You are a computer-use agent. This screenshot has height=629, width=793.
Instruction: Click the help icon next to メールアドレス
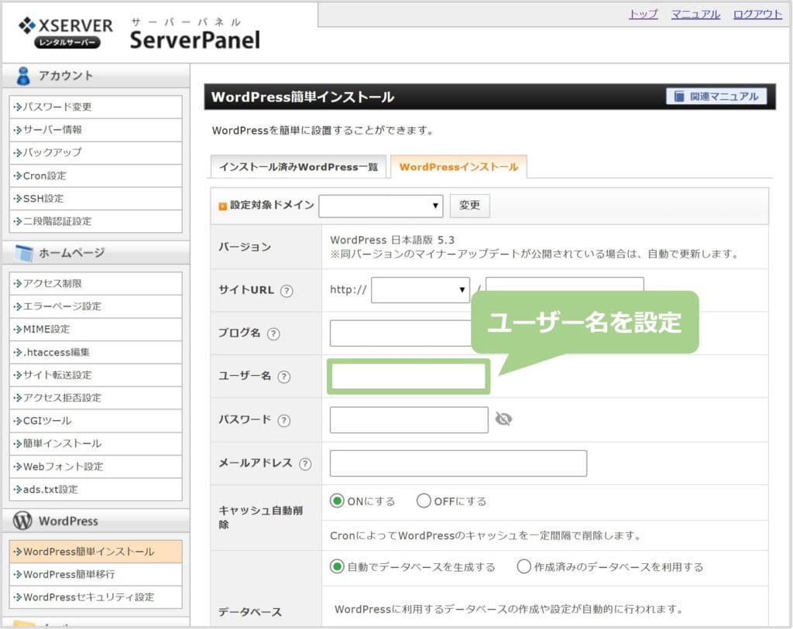point(304,463)
